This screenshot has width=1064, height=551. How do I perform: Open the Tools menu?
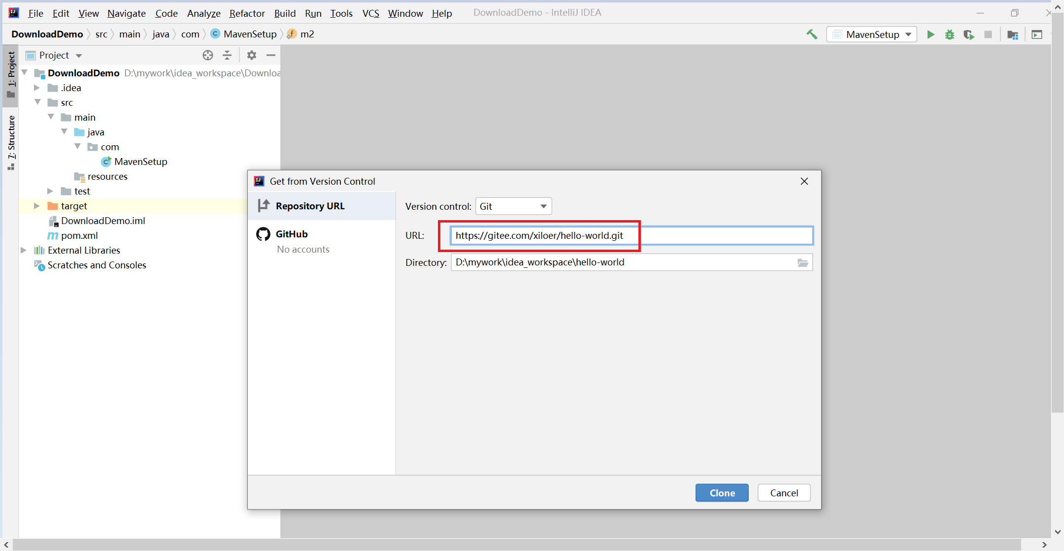tap(341, 13)
